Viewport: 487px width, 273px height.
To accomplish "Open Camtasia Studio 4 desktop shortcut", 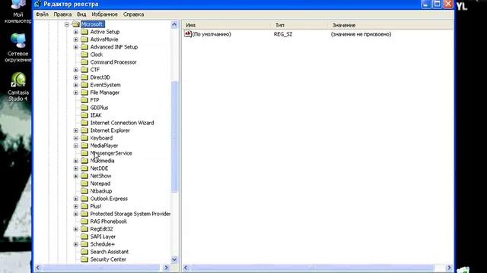I will point(18,86).
